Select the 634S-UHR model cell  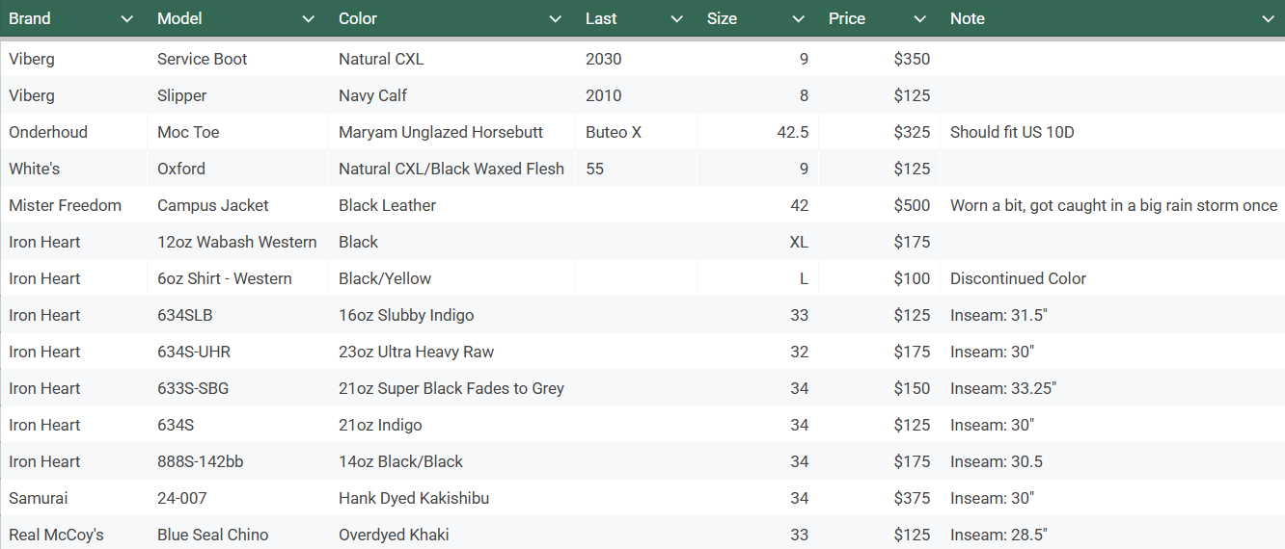coord(237,352)
